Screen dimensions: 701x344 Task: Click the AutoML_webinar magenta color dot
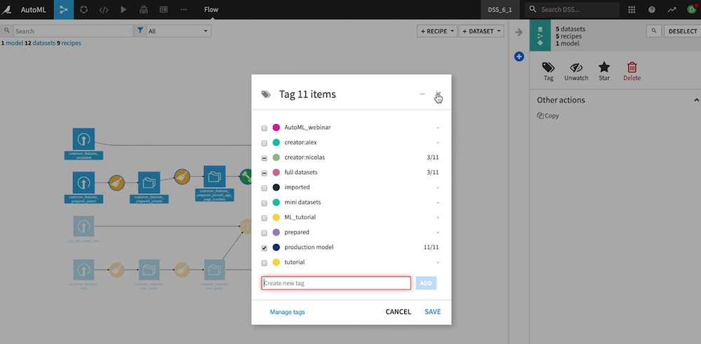(x=276, y=128)
